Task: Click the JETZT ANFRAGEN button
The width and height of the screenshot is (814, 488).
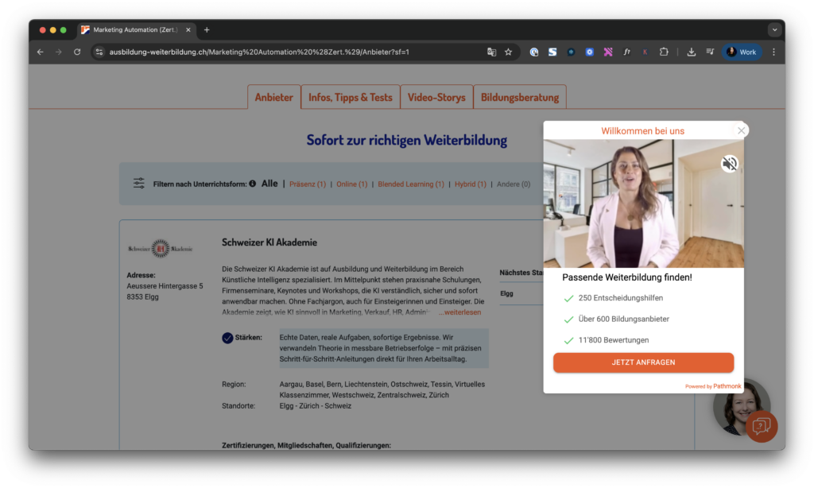Action: point(643,362)
